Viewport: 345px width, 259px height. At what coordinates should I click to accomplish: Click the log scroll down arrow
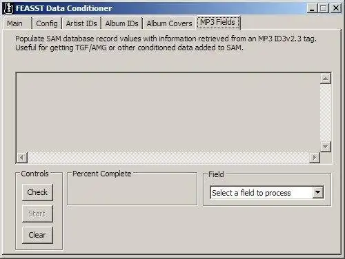tap(326, 147)
